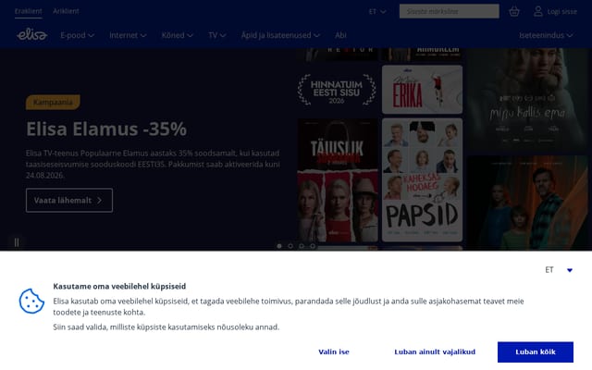
Task: Click the Elisa Elamus -35% heading
Action: pos(106,129)
